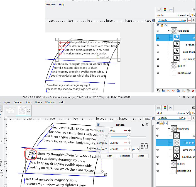Increase Angle value with plus button

pos(129,131)
